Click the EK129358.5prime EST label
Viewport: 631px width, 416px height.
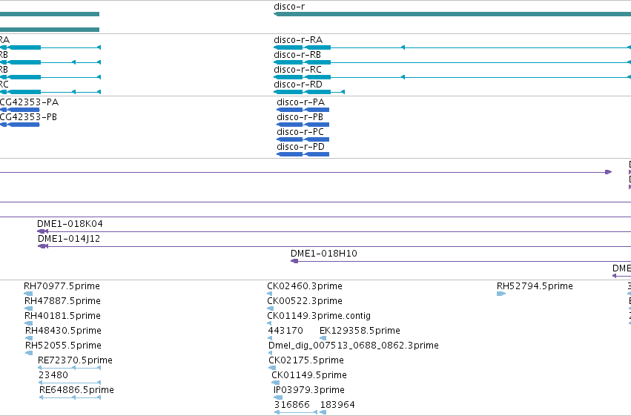[360, 331]
